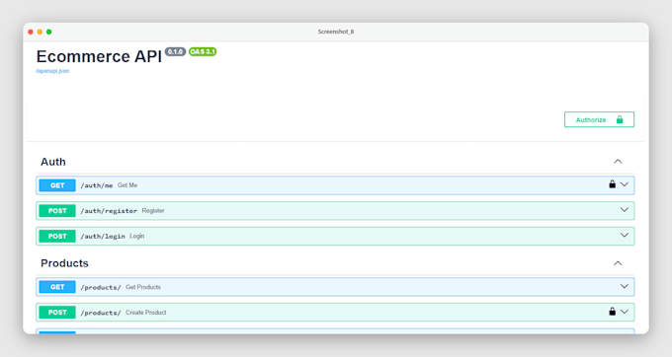Click the POST badge of Create Product
The width and height of the screenshot is (672, 357).
57,313
